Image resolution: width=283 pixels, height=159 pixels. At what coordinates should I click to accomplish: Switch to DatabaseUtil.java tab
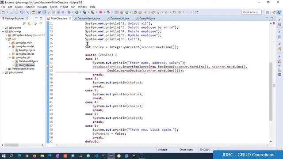[x=118, y=19]
